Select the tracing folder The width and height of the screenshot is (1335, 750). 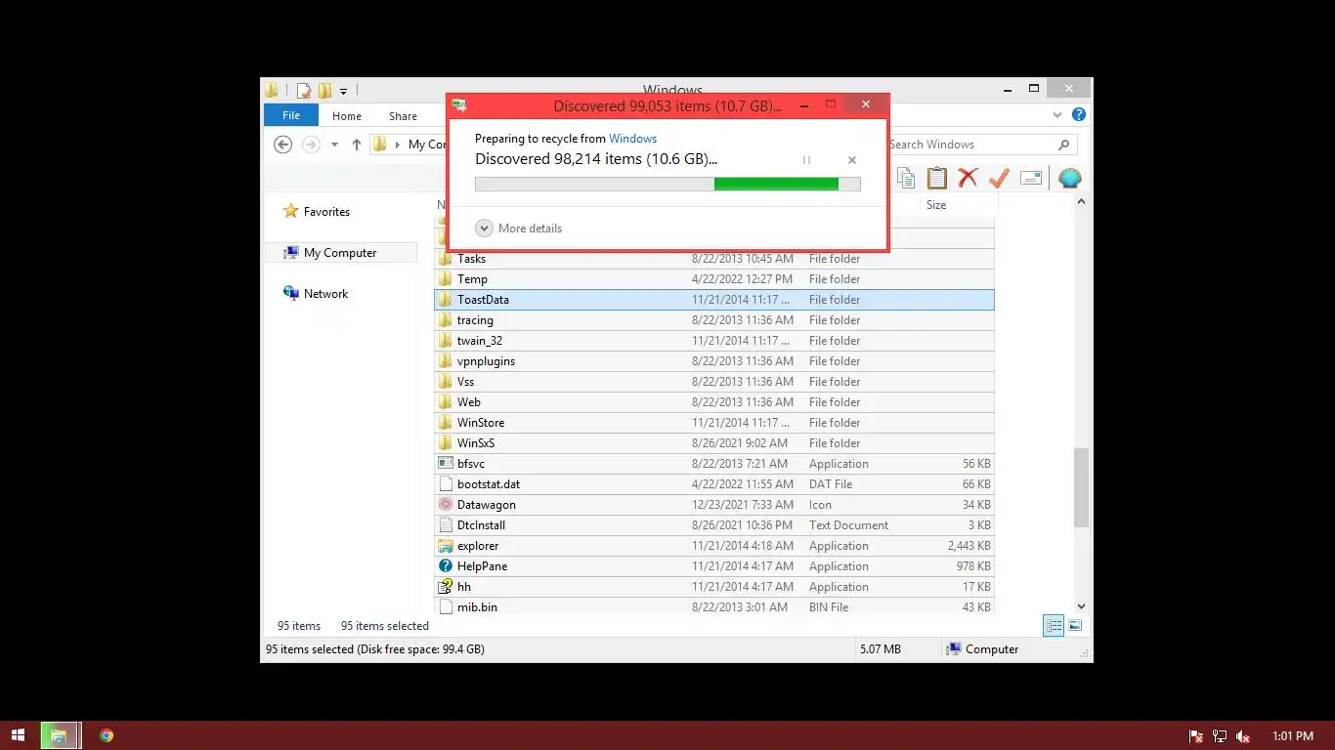click(714, 320)
